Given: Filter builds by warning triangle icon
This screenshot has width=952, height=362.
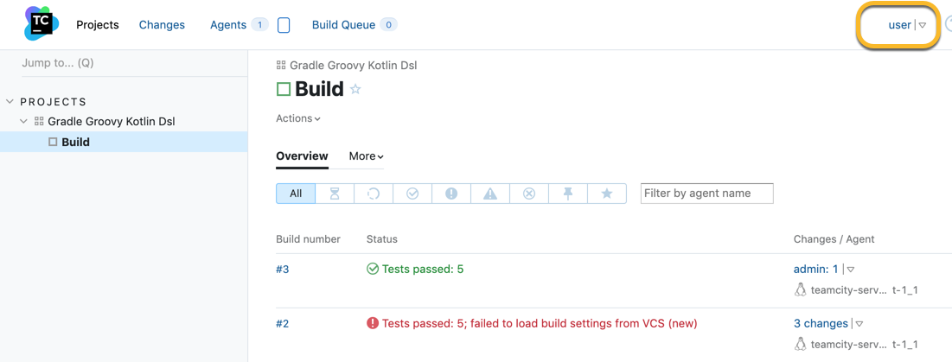Looking at the screenshot, I should (x=490, y=194).
